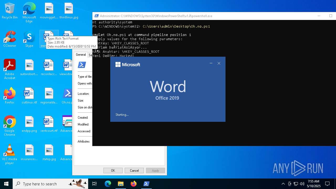Image resolution: width=336 pixels, height=189 pixels.
Task: Open Skype desktop shortcut
Action: coord(29,39)
